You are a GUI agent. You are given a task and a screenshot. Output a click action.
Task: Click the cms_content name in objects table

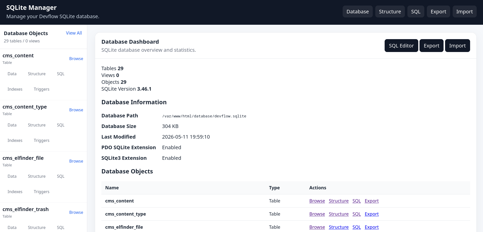pos(119,201)
